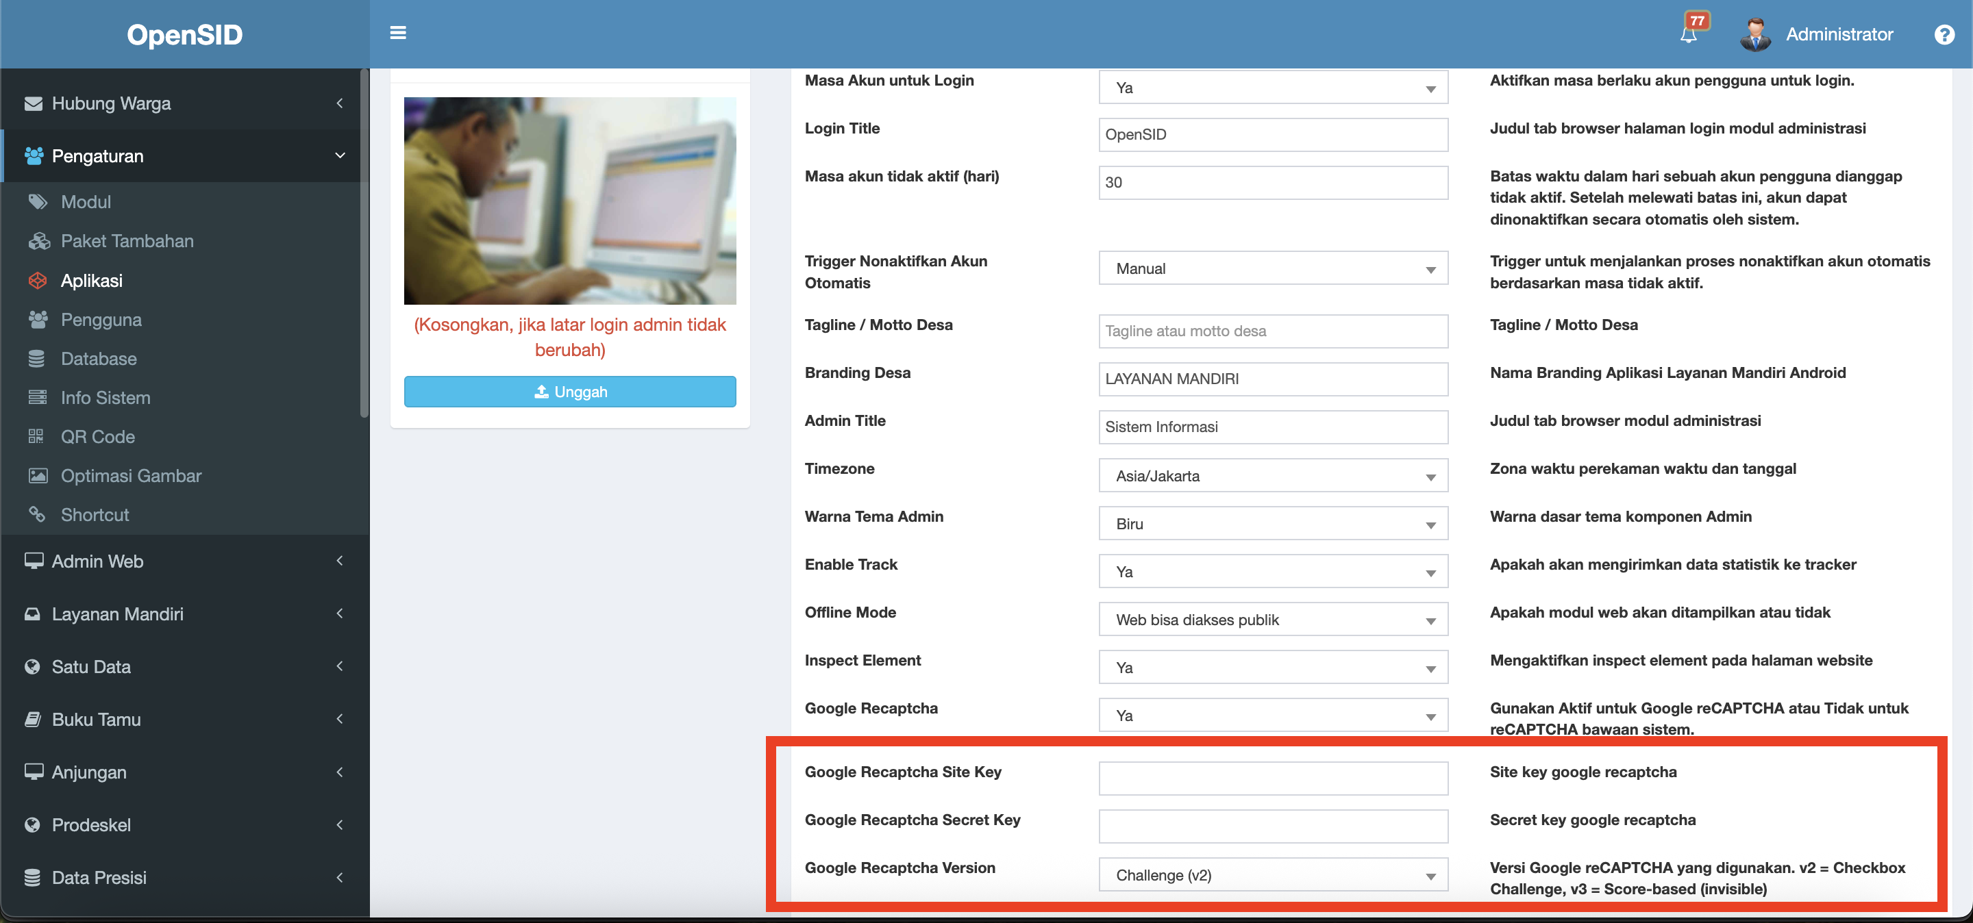
Task: Click the Database icon in sidebar
Action: coord(36,359)
